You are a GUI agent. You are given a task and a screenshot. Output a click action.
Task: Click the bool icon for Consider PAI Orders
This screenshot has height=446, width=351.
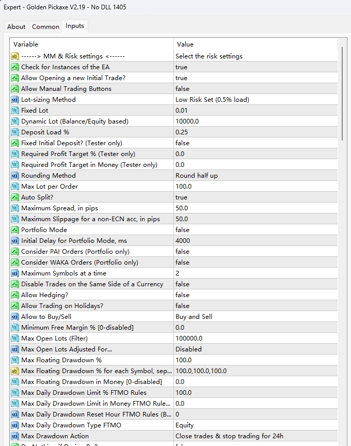pos(15,252)
